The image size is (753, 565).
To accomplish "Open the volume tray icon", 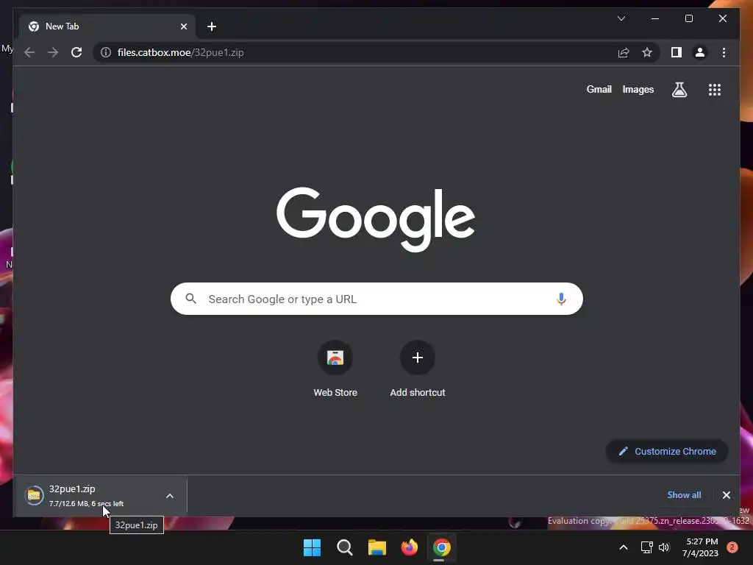I will 664,547.
